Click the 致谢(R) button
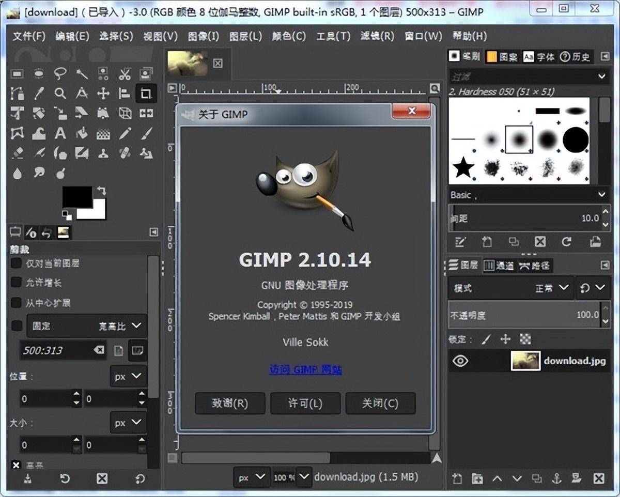 230,403
